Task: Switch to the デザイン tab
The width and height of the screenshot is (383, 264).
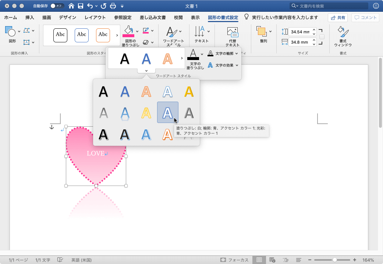Action: [x=67, y=17]
